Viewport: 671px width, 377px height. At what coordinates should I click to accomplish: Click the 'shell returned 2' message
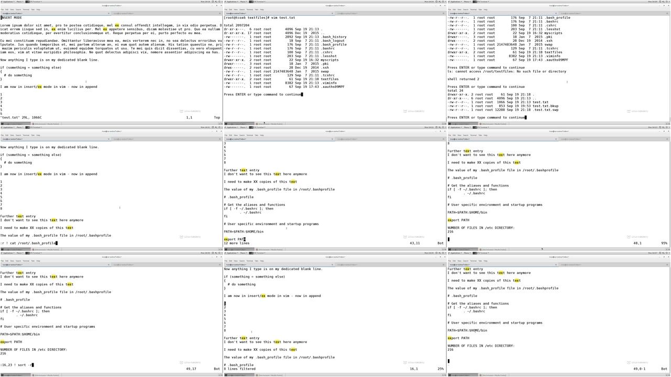[463, 79]
